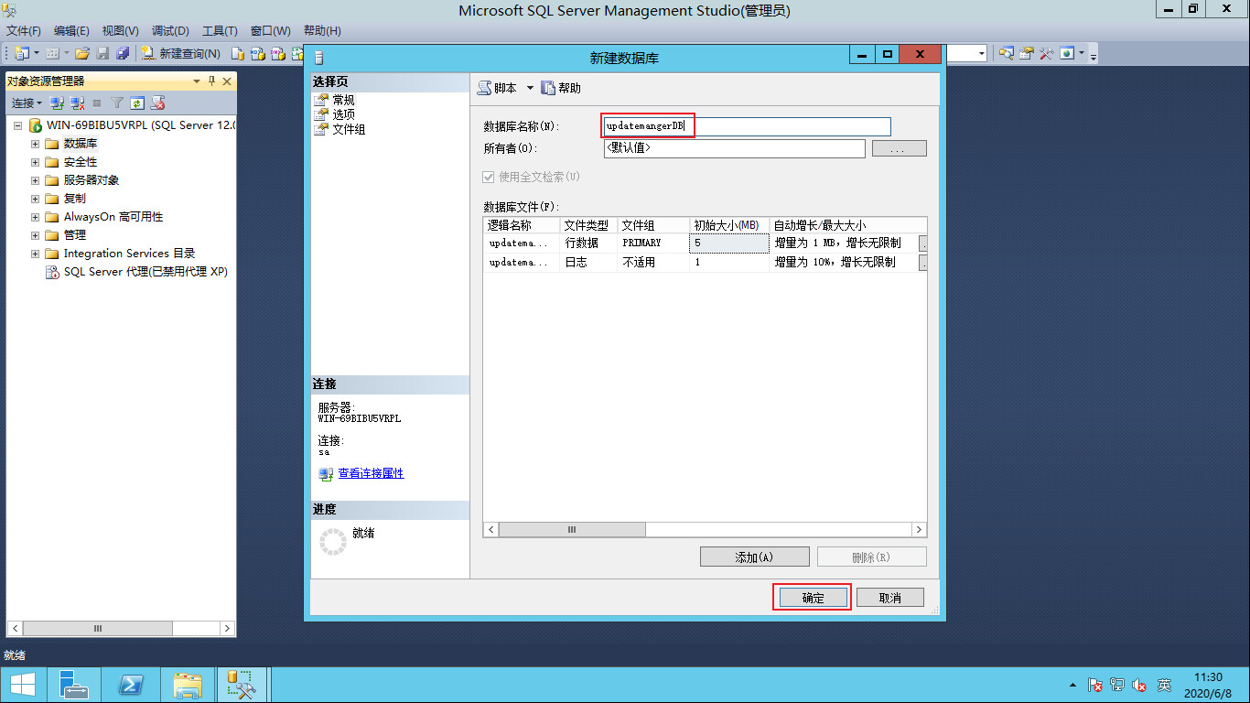The width and height of the screenshot is (1250, 703).
Task: Select the Object Explorer connect-to-server icon
Action: (56, 103)
